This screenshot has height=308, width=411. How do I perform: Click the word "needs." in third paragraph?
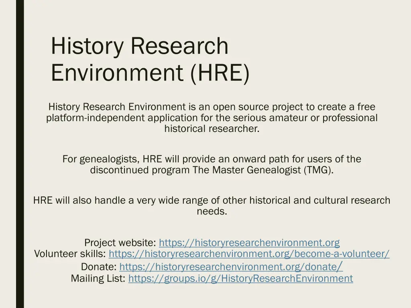click(212, 211)
